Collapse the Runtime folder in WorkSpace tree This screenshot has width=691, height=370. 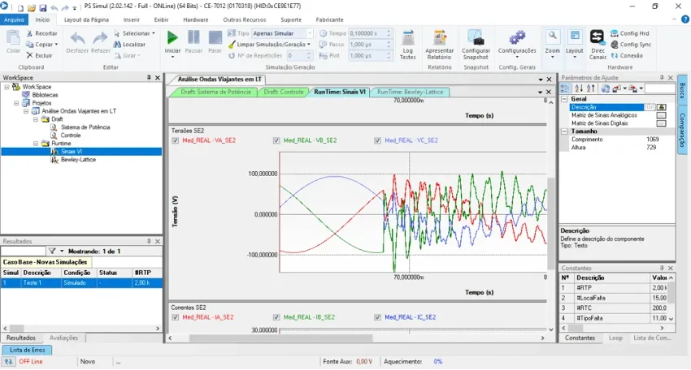point(36,144)
